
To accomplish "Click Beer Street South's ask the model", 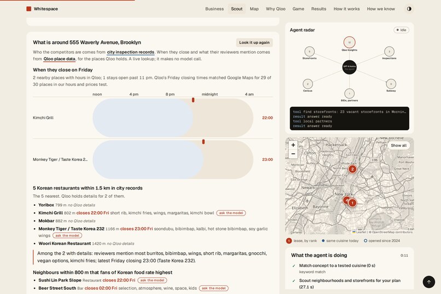I will 214,288.
